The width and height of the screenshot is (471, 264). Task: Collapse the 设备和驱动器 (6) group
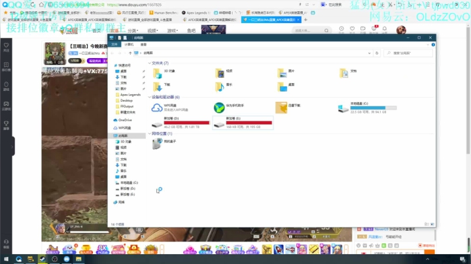(149, 97)
